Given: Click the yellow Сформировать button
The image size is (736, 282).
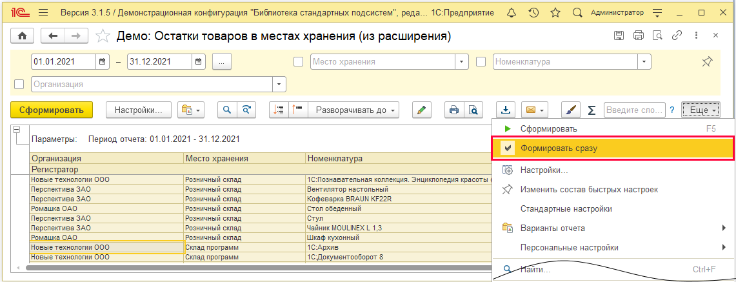Looking at the screenshot, I should [52, 110].
